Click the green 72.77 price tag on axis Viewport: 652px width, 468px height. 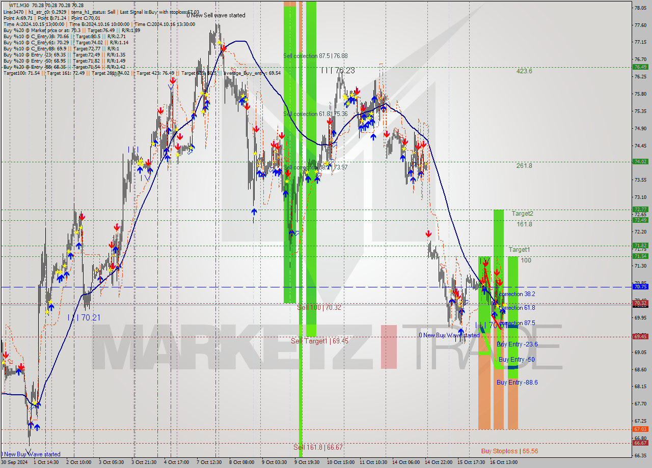click(x=640, y=209)
